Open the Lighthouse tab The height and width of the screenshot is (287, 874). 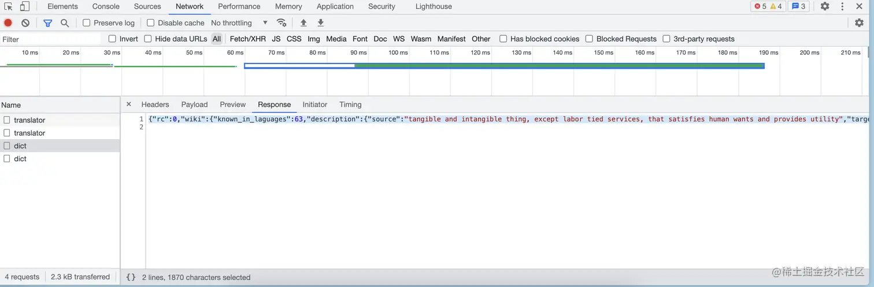(x=434, y=6)
